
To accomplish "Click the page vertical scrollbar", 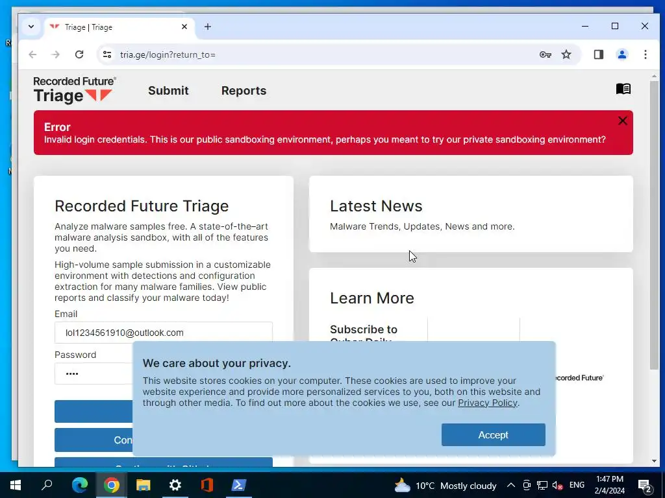I will (654, 224).
